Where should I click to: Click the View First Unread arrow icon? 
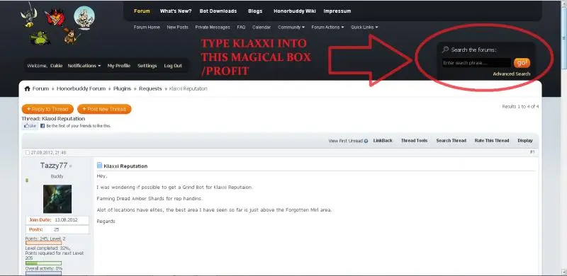click(x=366, y=141)
